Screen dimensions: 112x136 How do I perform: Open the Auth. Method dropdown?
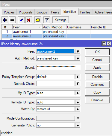78,58
